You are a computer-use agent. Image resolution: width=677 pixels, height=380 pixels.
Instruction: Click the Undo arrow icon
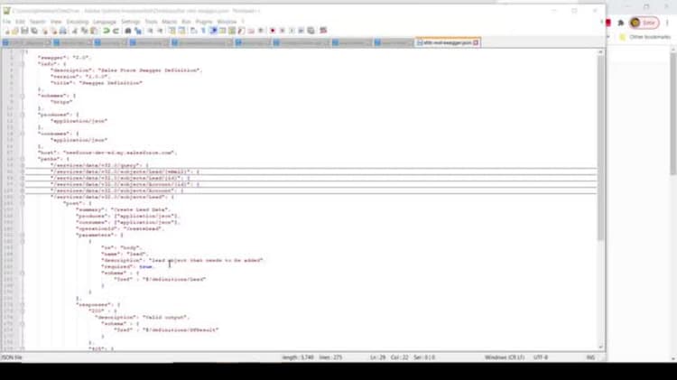[x=107, y=31]
